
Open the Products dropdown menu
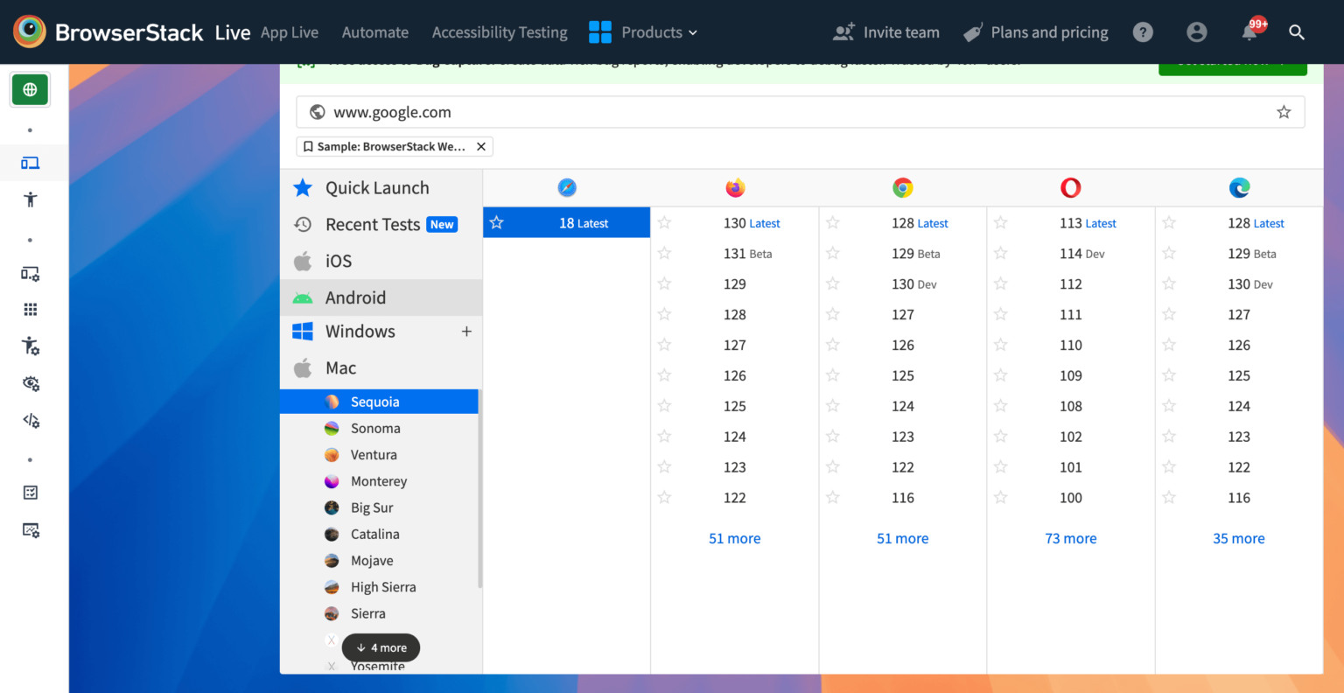(x=643, y=32)
